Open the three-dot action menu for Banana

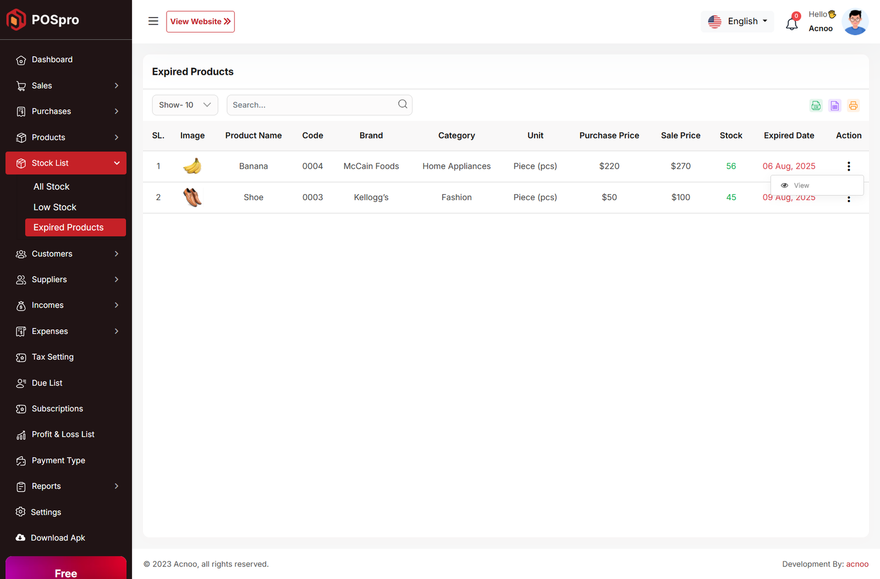tap(849, 166)
